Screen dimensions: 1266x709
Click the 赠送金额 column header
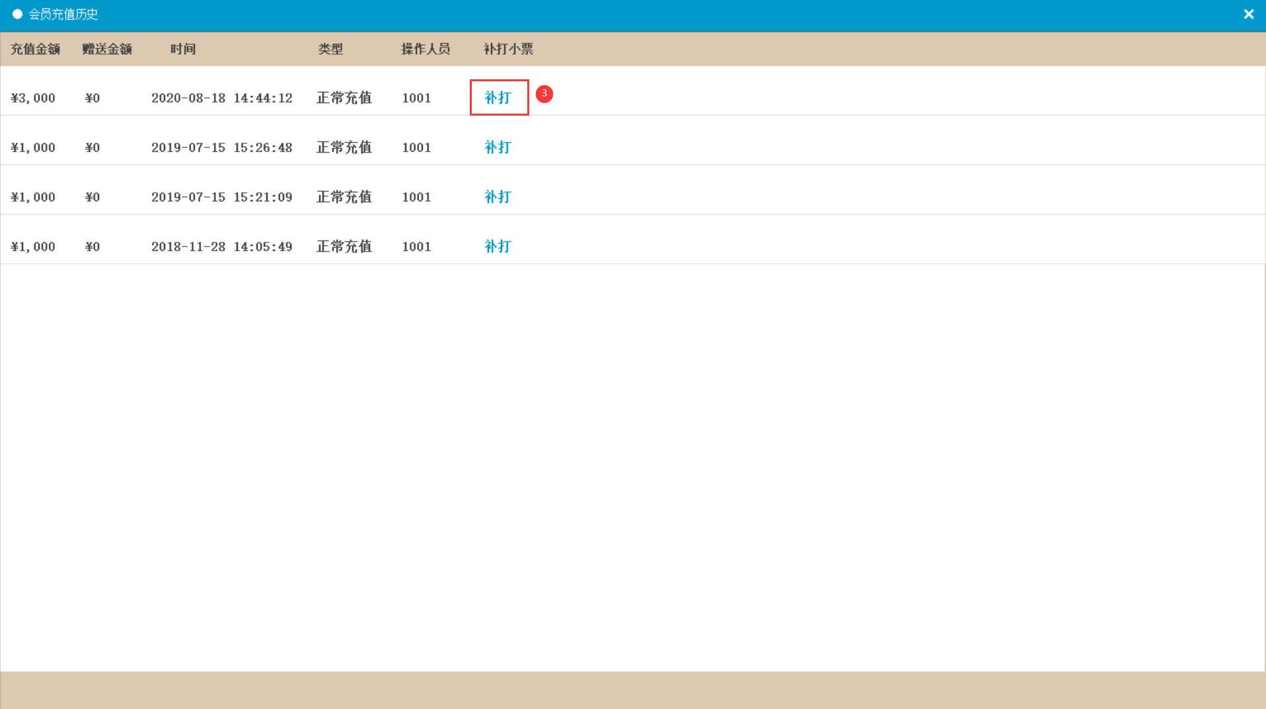107,50
